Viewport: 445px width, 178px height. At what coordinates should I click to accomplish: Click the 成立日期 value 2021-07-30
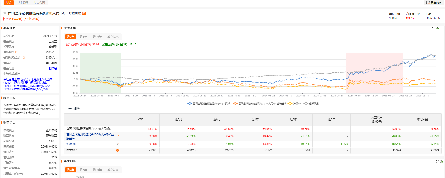tap(50, 36)
